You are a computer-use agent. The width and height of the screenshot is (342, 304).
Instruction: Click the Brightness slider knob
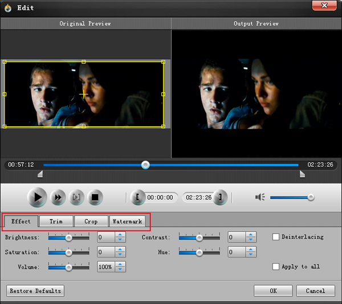point(69,238)
